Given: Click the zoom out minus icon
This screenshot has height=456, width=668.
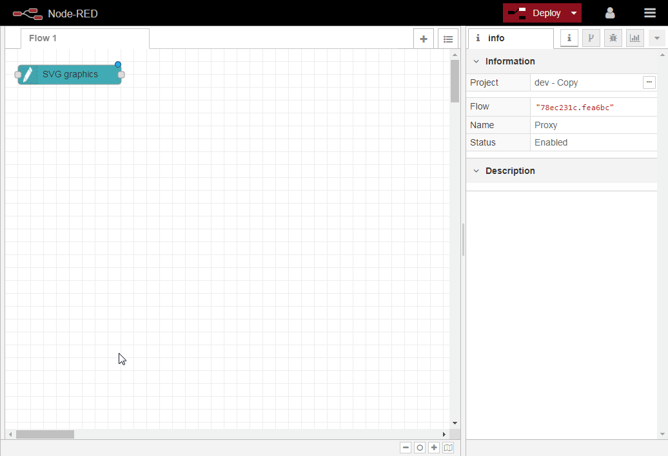Looking at the screenshot, I should click(x=406, y=447).
